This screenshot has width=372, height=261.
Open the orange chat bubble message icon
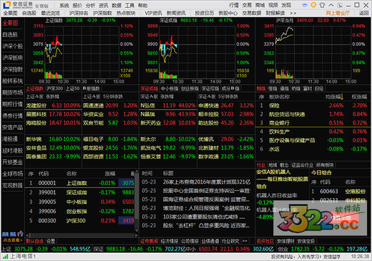coord(313,5)
